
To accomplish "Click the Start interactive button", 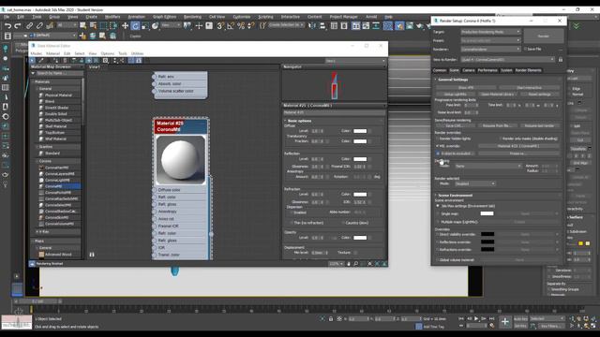I will pyautogui.click(x=529, y=87).
